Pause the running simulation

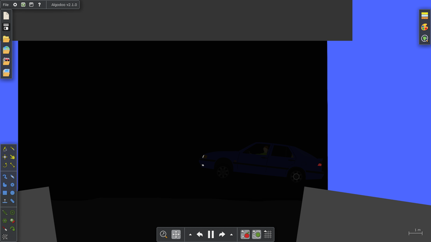211,234
